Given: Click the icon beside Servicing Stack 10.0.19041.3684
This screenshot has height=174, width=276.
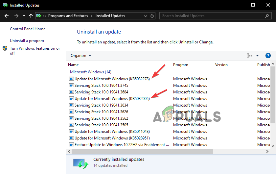Looking at the screenshot, I should (71, 92).
